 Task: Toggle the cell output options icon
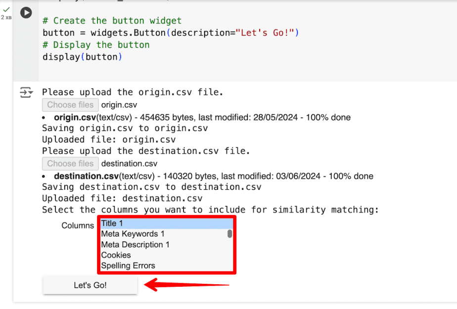point(26,92)
